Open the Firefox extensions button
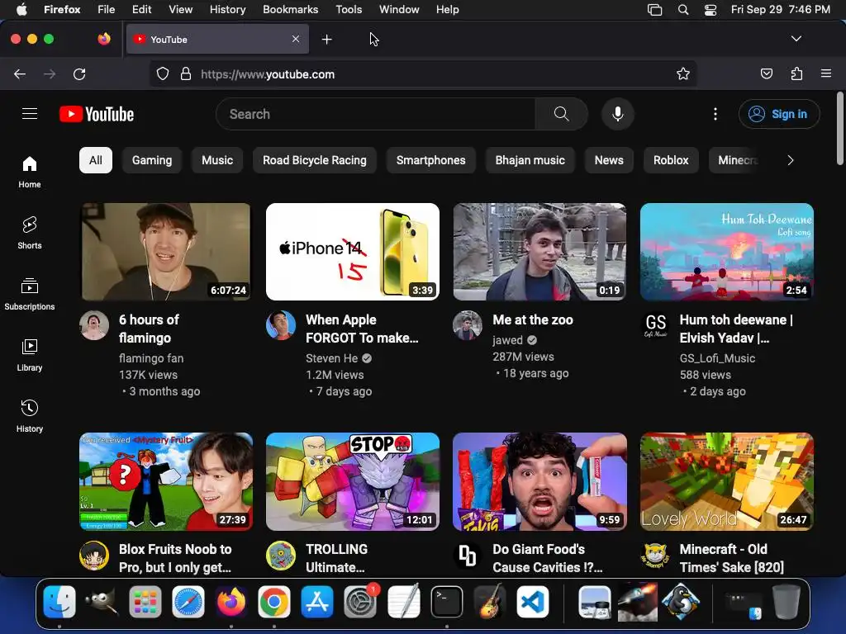Viewport: 846px width, 634px height. pyautogui.click(x=796, y=73)
